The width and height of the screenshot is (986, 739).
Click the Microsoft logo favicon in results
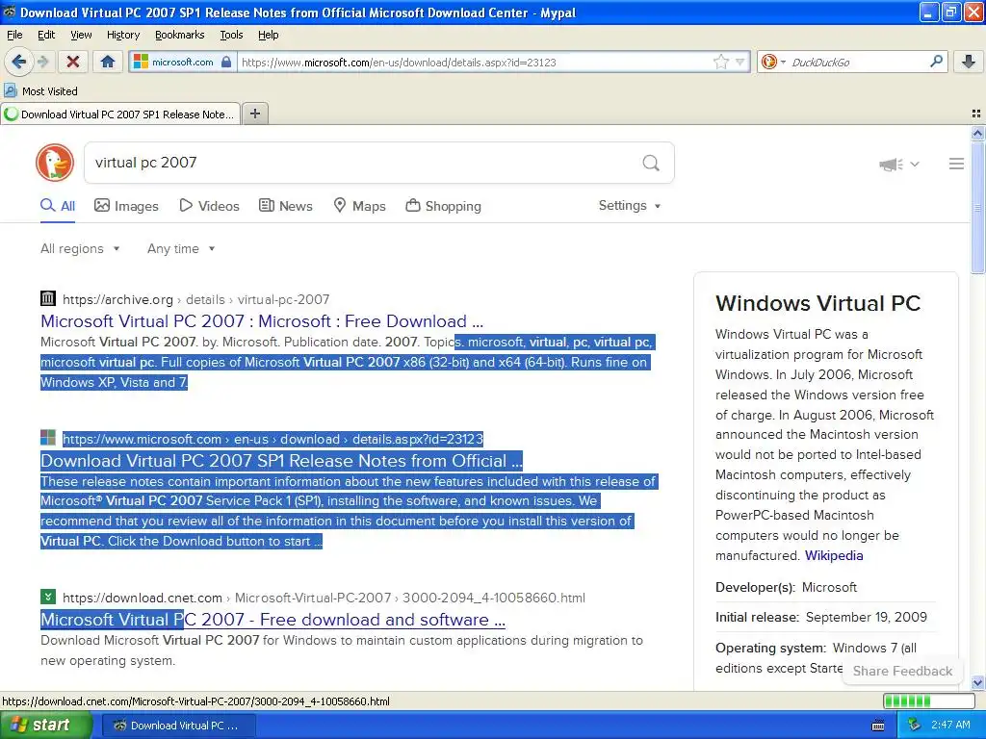pos(48,438)
